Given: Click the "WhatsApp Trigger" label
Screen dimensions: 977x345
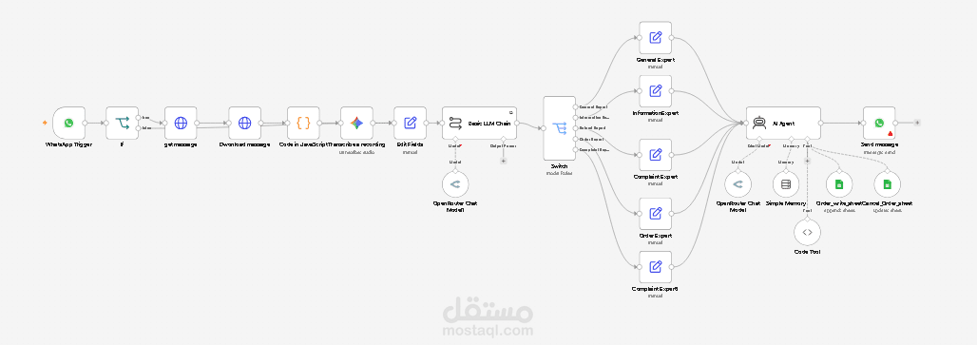Looking at the screenshot, I should [x=68, y=144].
